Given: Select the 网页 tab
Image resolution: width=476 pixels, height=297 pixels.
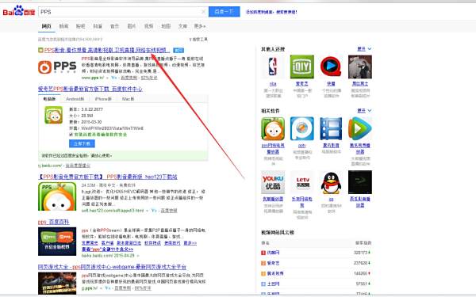Looking at the screenshot, I should pos(47,26).
